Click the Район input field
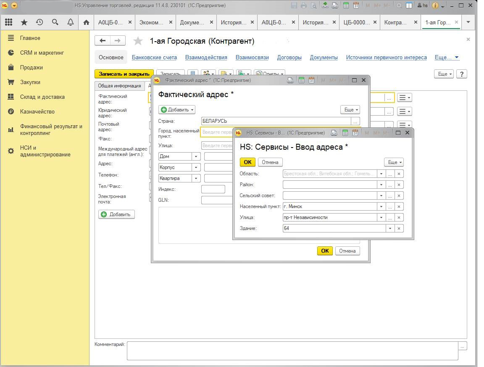Screen dimensions: 484x367 [x=329, y=185]
